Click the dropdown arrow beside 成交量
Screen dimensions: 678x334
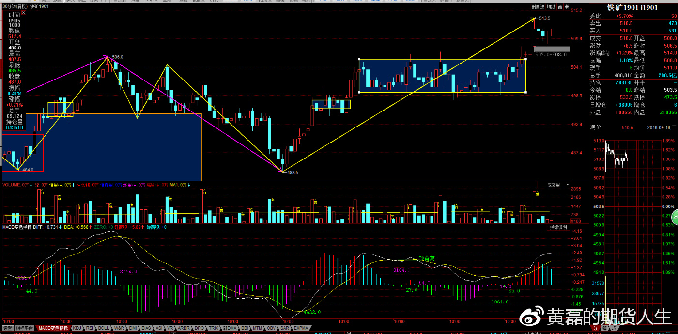(x=567, y=185)
